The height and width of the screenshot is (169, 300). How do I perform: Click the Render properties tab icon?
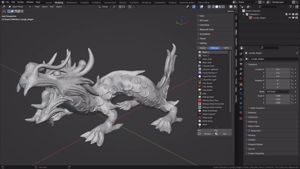pyautogui.click(x=241, y=59)
